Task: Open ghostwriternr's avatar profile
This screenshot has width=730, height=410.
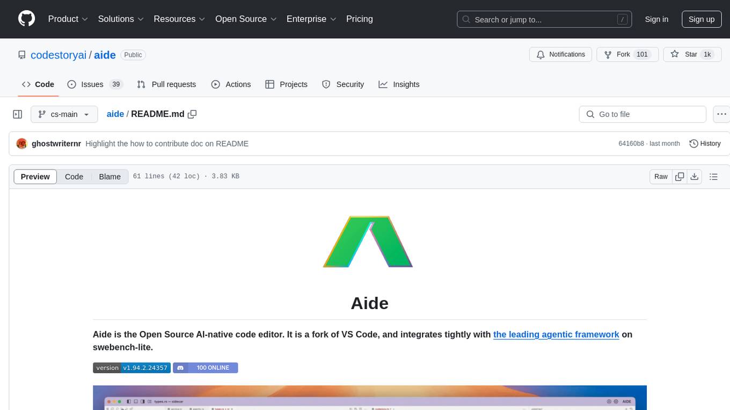Action: point(21,144)
